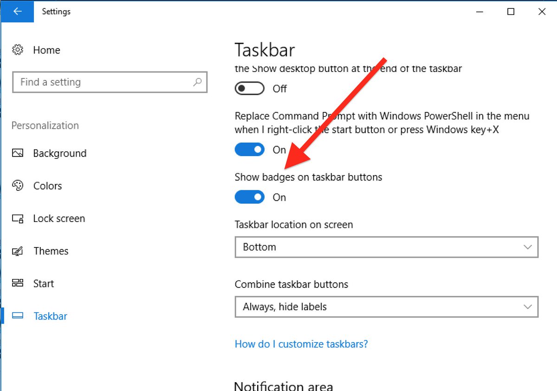Click the Background sidebar icon
Viewport: 557px width, 391px height.
point(17,153)
